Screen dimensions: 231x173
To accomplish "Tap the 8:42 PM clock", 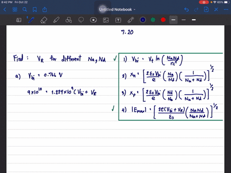I will [x=7, y=2].
